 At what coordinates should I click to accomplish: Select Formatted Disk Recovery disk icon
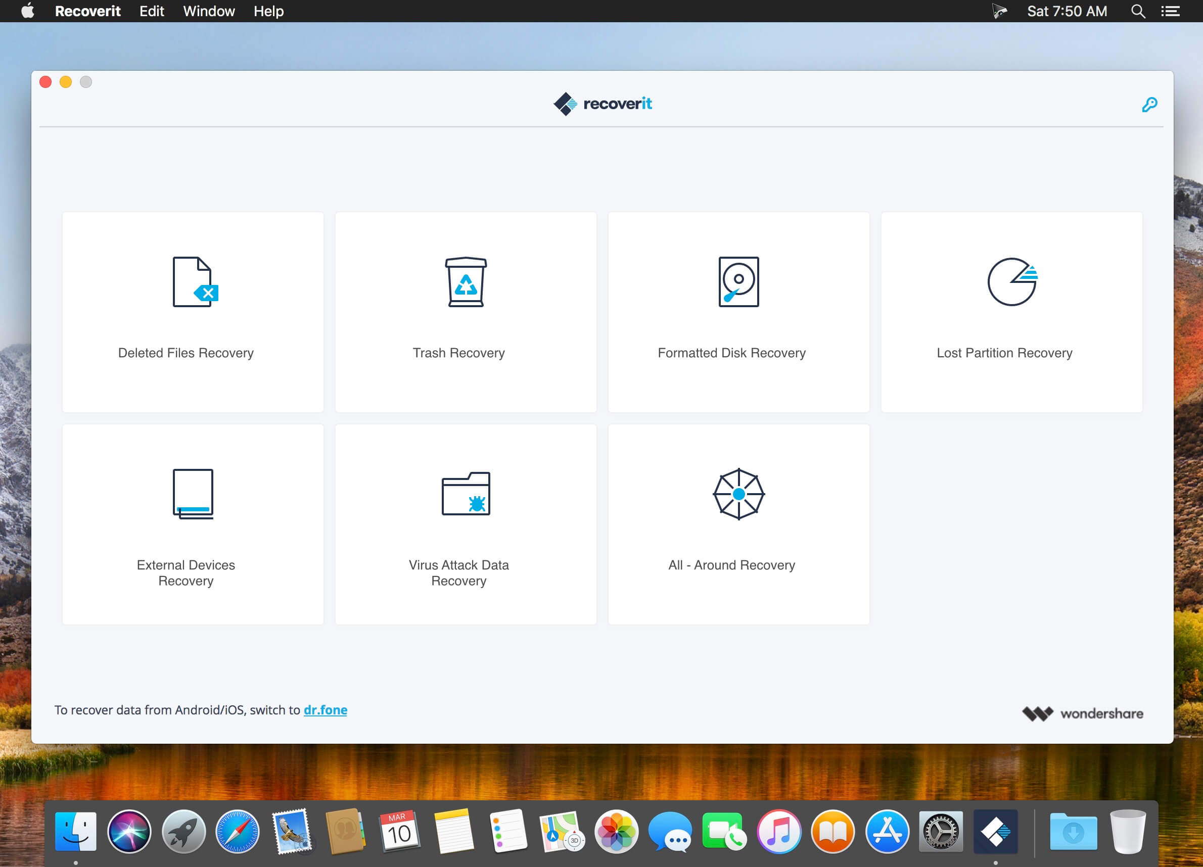(x=738, y=281)
